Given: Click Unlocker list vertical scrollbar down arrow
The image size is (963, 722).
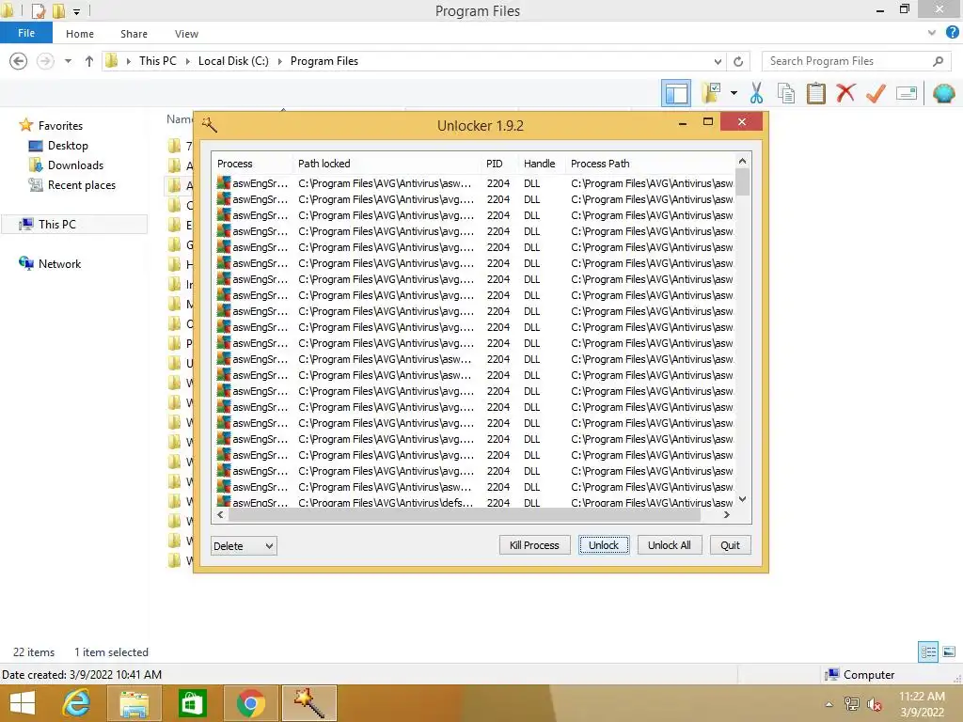Looking at the screenshot, I should coord(743,499).
